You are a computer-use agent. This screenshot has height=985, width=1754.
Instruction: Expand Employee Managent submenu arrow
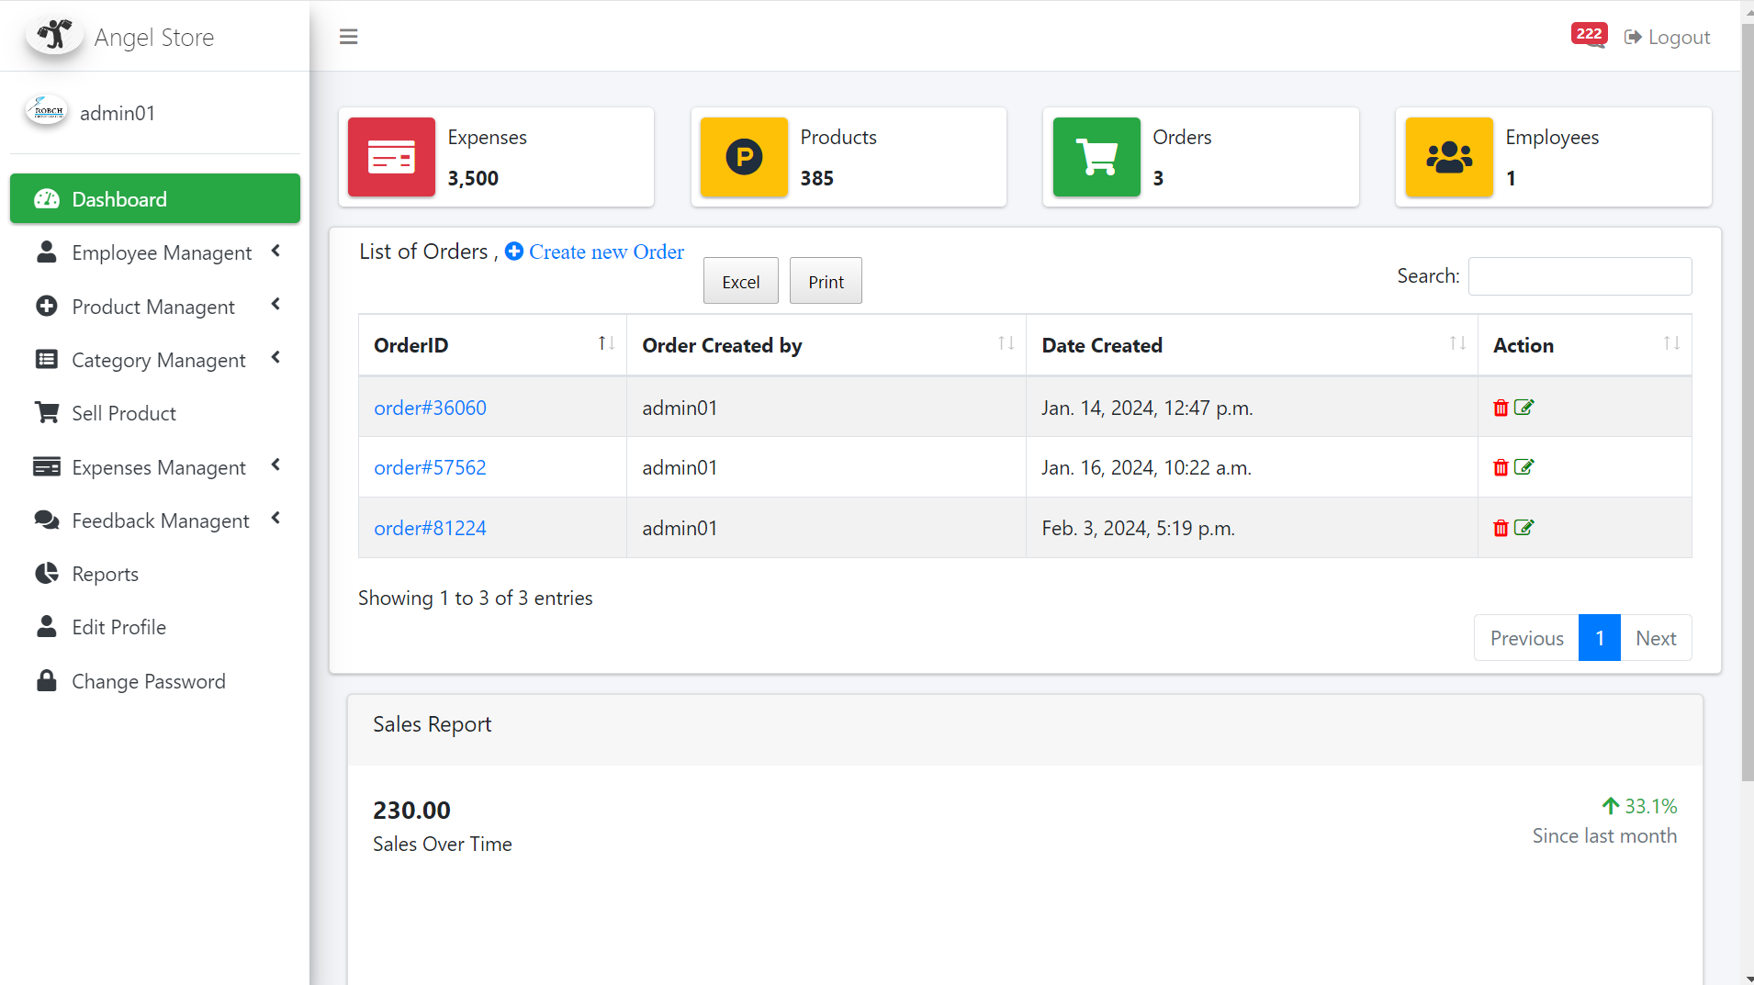(275, 251)
